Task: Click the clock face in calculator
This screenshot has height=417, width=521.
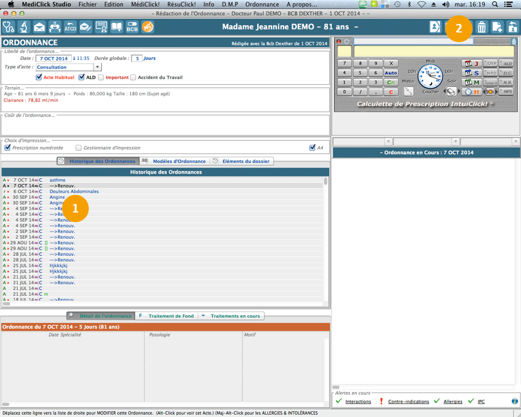Action: click(430, 76)
